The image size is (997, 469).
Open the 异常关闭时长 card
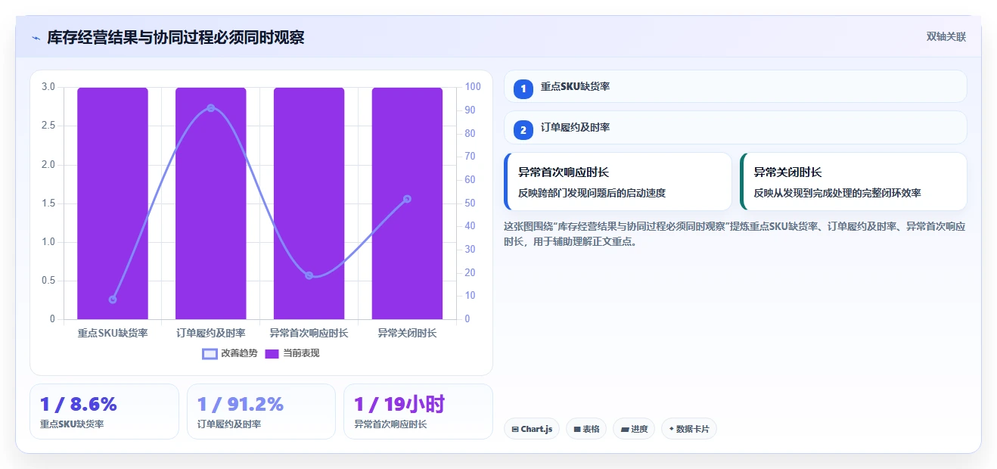853,182
